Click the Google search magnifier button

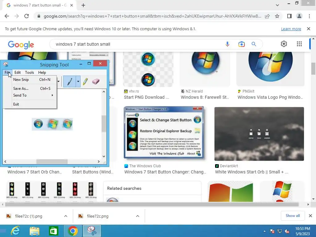point(254,44)
